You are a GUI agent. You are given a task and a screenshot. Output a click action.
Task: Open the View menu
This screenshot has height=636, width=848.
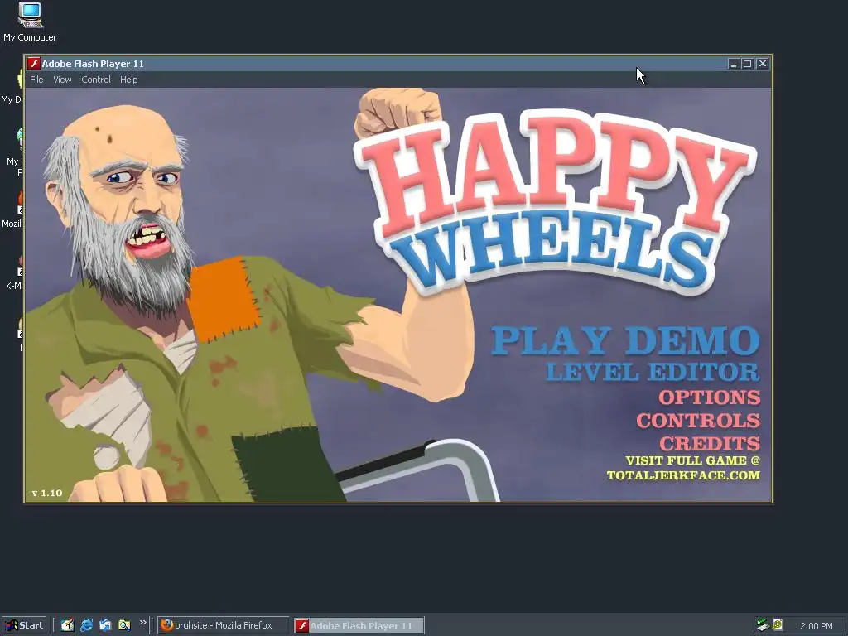coord(62,79)
